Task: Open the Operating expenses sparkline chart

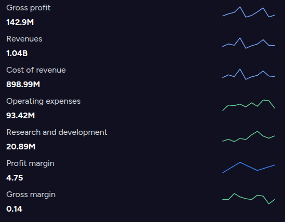Action: click(x=249, y=105)
